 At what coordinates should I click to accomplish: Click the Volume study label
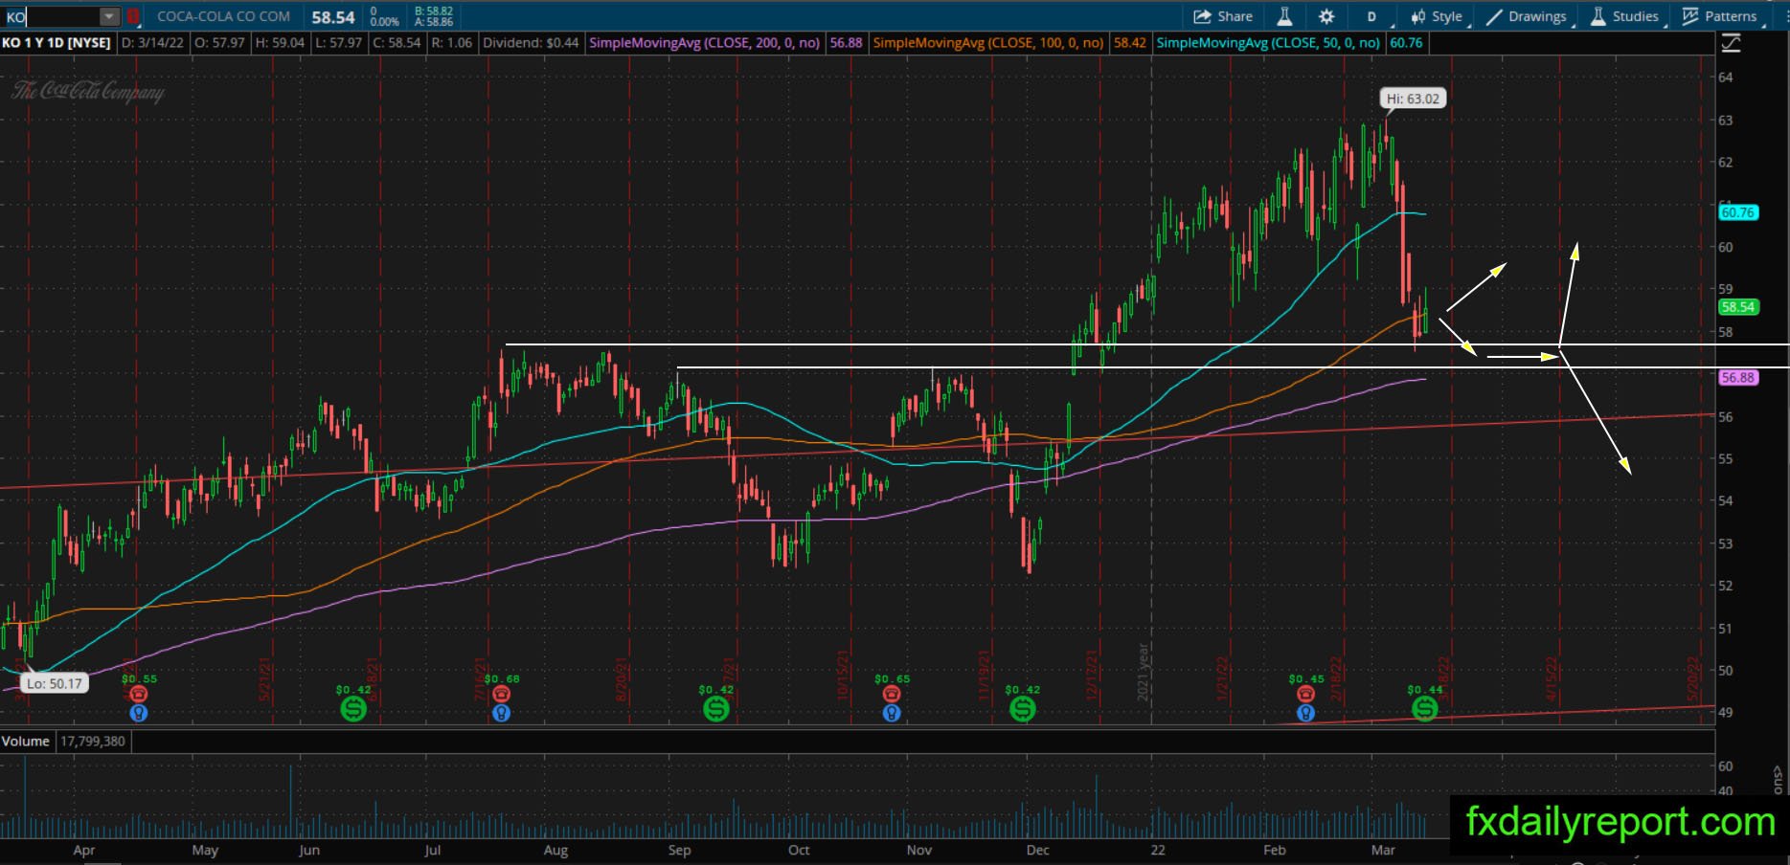coord(26,742)
